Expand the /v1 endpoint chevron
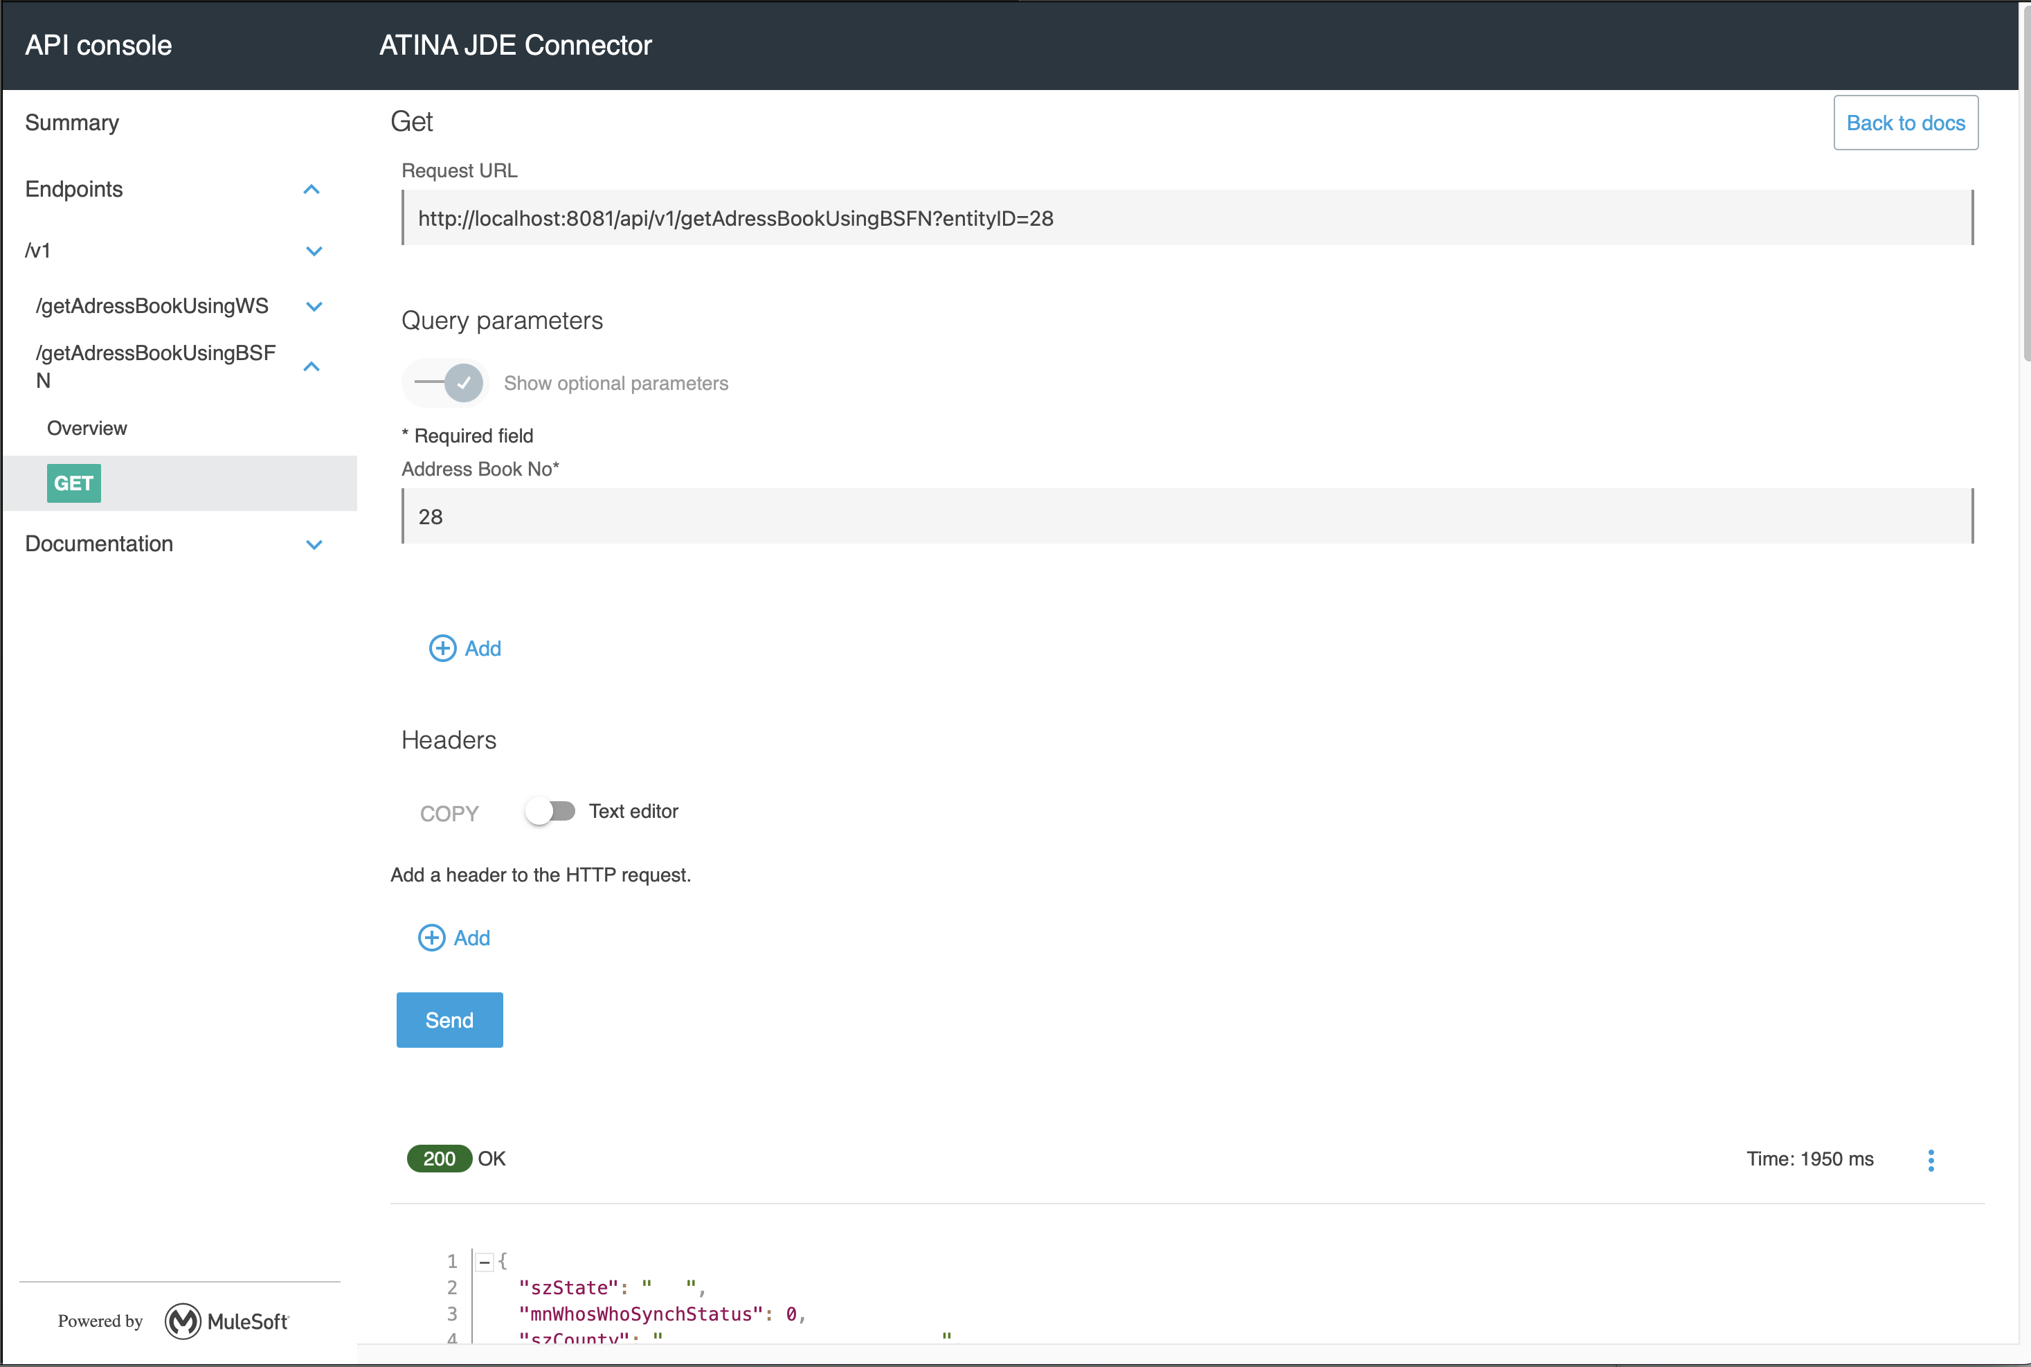The height and width of the screenshot is (1367, 2031). tap(314, 251)
